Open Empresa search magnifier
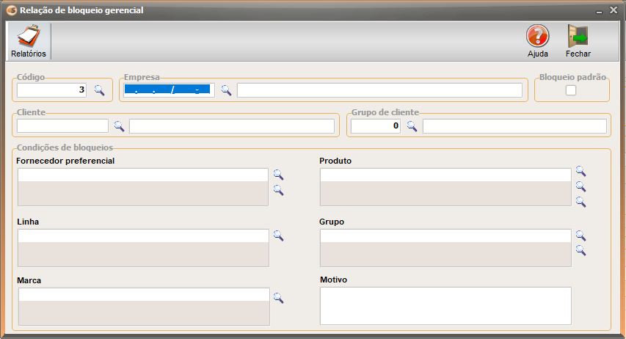 [226, 90]
